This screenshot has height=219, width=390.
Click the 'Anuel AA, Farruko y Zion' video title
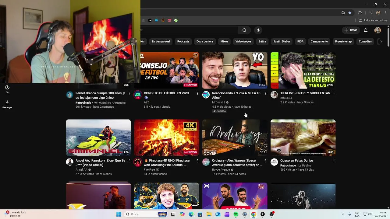[x=100, y=163]
